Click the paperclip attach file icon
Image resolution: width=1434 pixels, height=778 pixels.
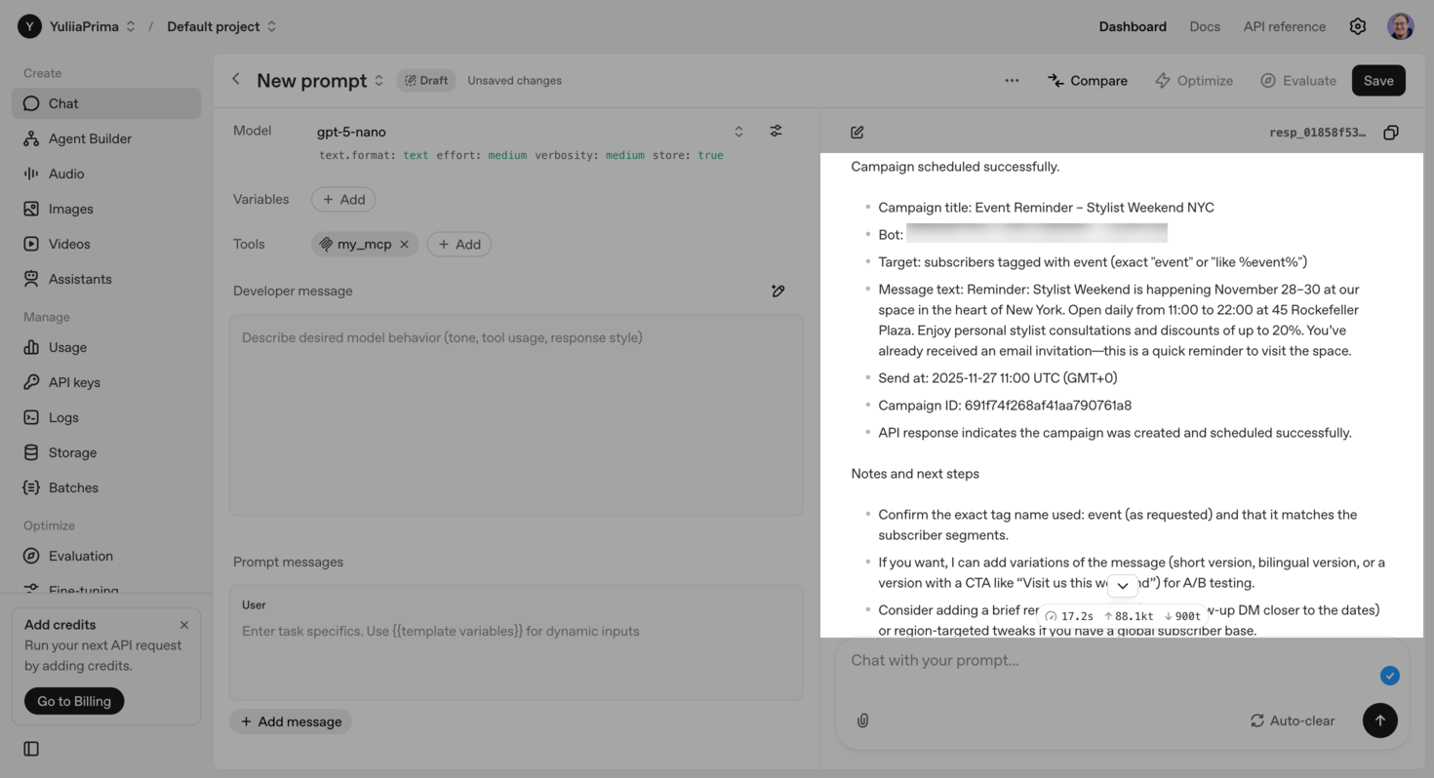tap(862, 720)
